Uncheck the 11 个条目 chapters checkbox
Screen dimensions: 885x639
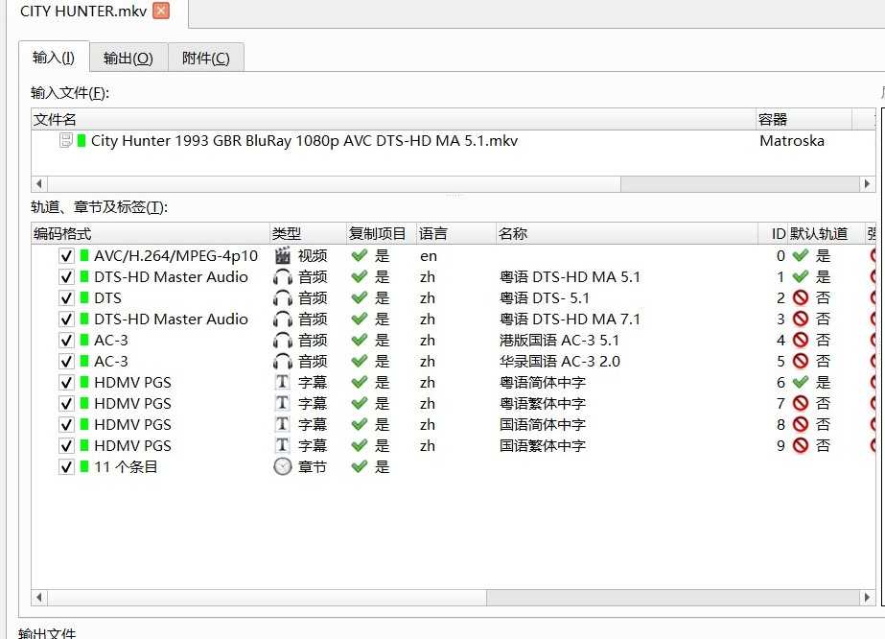click(x=66, y=466)
